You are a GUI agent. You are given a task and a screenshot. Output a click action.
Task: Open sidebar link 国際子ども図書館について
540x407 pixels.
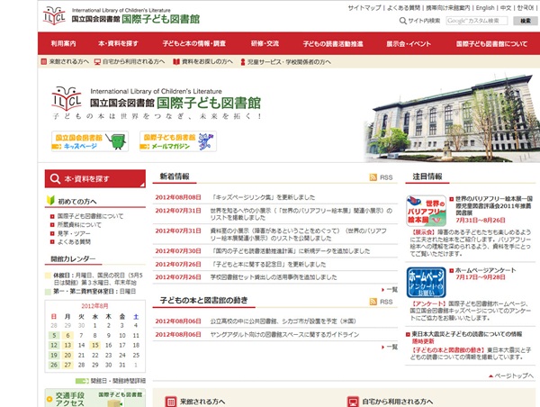(x=90, y=216)
